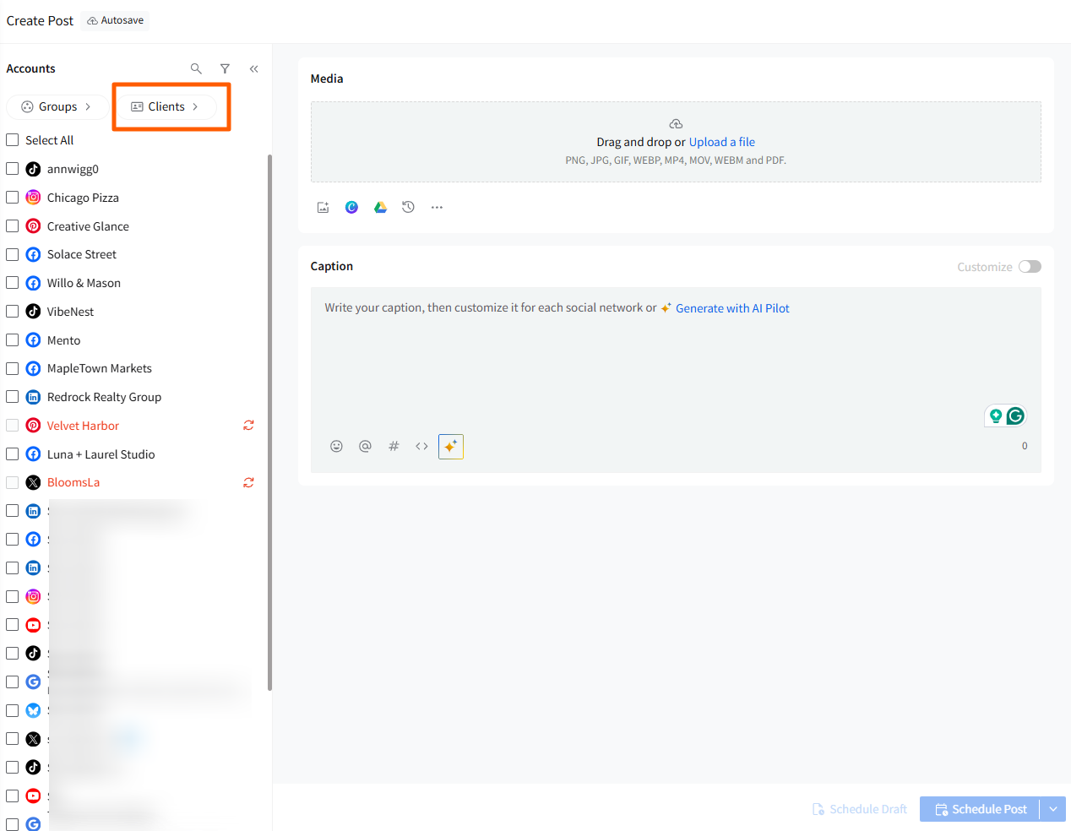
Task: Click Redrock Realty Group's LinkedIn icon
Action: [33, 397]
